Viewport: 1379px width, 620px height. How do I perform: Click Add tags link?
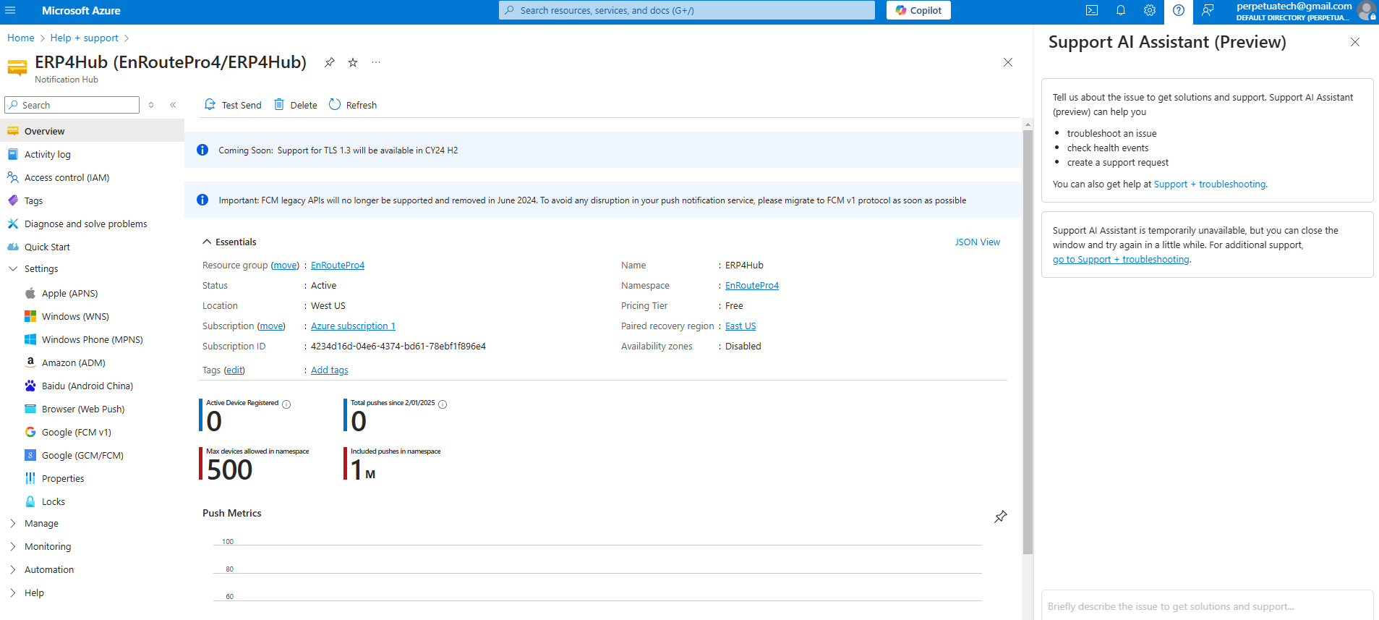[330, 370]
